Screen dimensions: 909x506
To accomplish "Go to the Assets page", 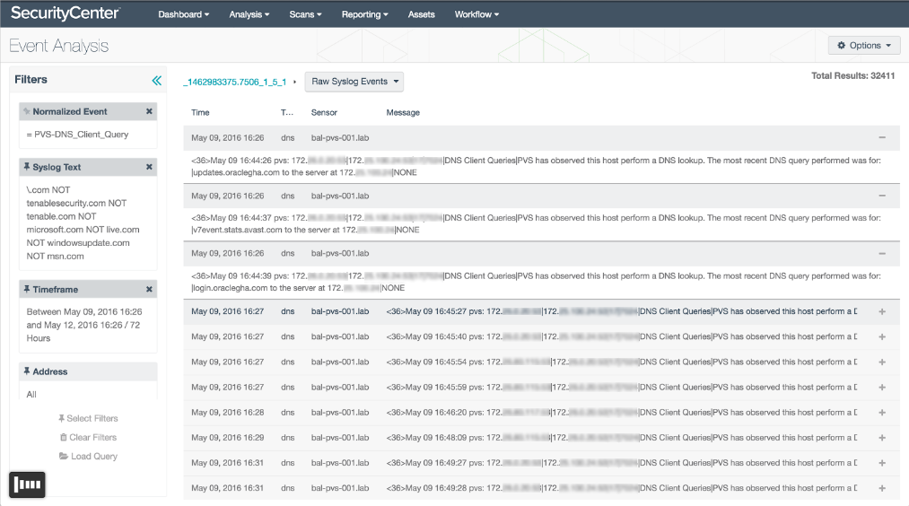I will [x=422, y=14].
